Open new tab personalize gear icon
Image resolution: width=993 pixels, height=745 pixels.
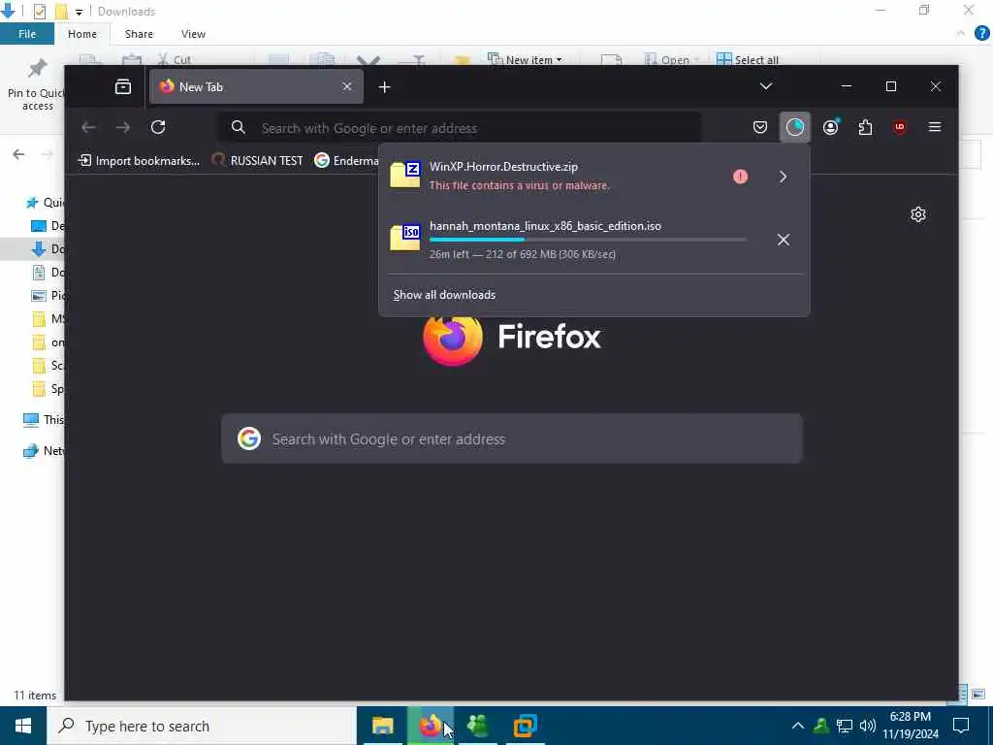[x=917, y=214]
